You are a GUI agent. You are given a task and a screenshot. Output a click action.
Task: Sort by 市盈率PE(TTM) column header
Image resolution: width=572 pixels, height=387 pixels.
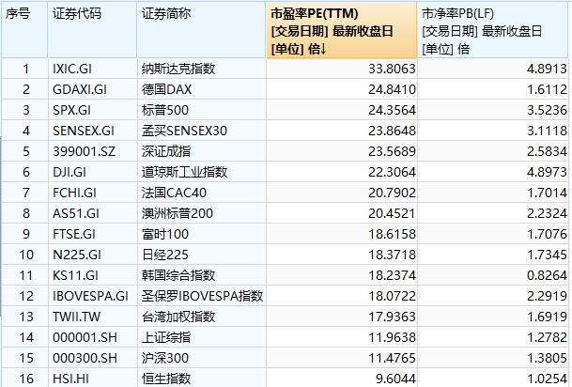click(342, 30)
